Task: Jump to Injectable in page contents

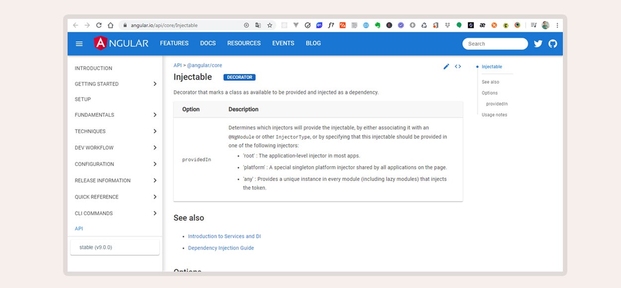Action: point(492,67)
